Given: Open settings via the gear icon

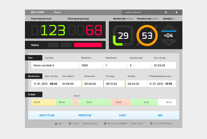Looking at the screenshot, I should click(166, 12).
